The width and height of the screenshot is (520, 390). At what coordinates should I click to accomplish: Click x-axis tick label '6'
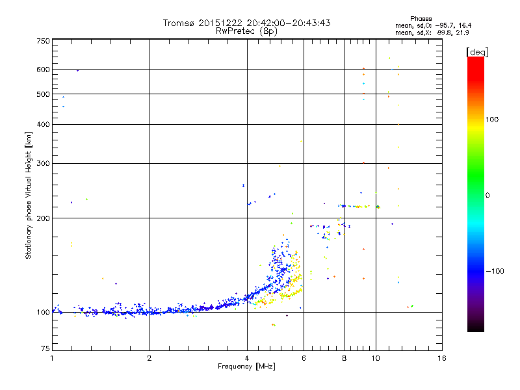[304, 358]
